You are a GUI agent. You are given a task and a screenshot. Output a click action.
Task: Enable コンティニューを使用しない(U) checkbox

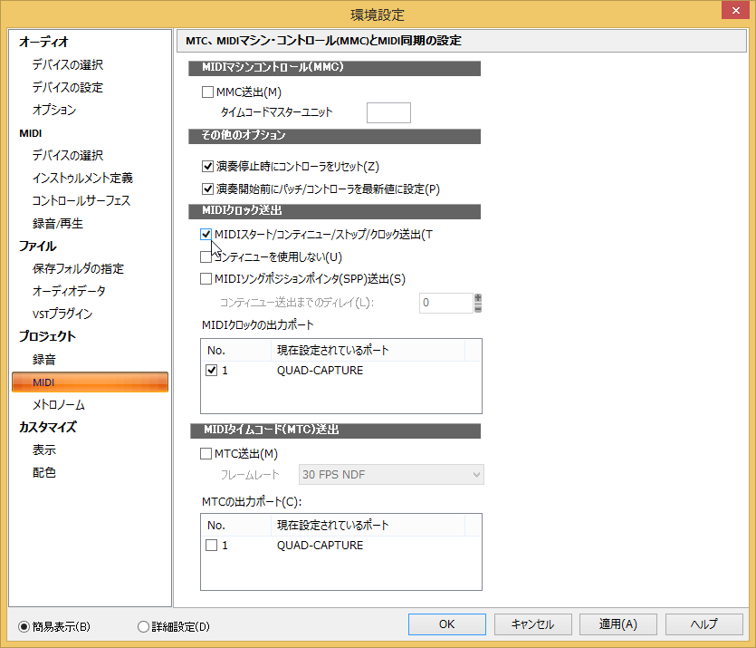206,256
